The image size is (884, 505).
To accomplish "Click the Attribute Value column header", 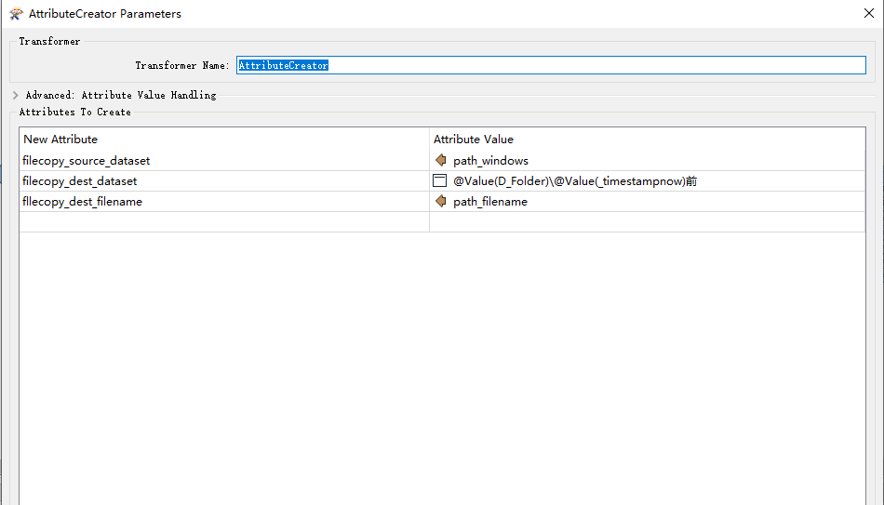I will 648,140.
